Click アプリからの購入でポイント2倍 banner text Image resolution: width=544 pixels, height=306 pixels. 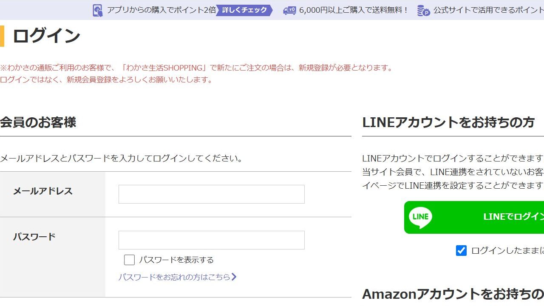161,10
